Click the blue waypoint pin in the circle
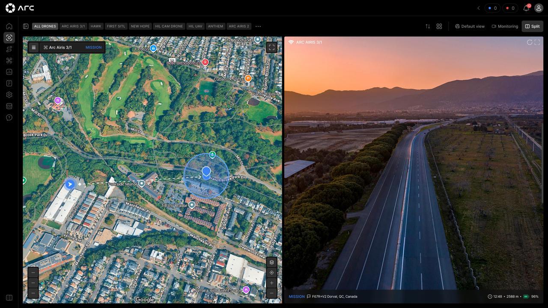Screen dimensions: 548x308 pyautogui.click(x=206, y=173)
